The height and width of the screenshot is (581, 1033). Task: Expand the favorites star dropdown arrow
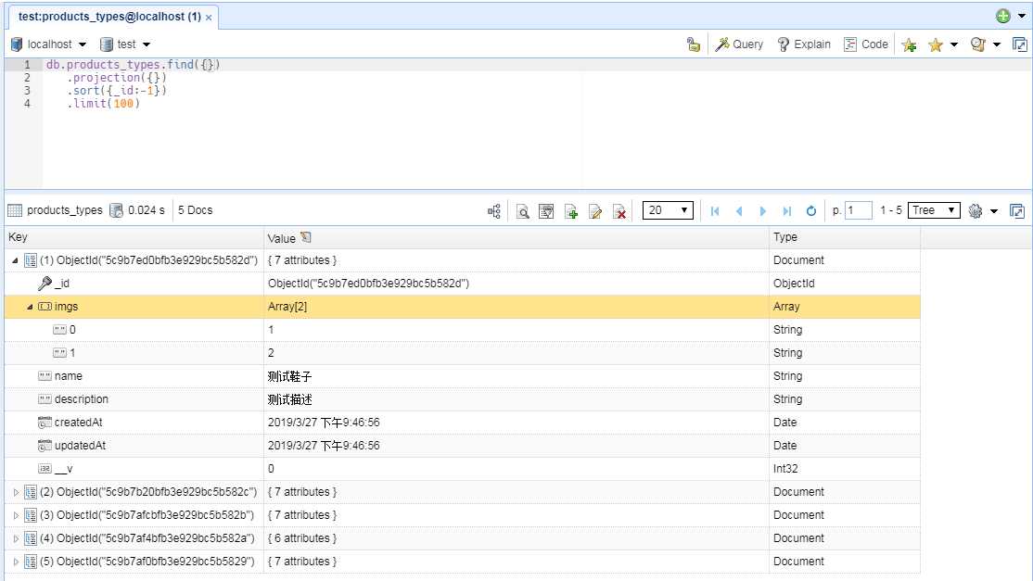tap(954, 44)
